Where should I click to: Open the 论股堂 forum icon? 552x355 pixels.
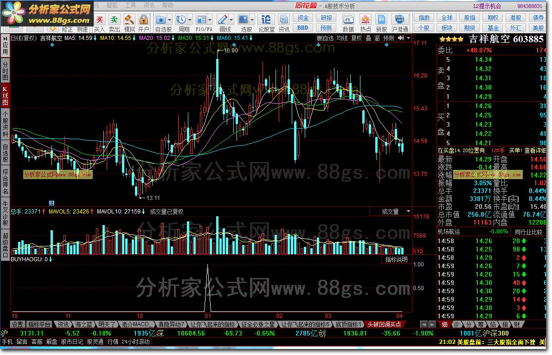pyautogui.click(x=266, y=19)
